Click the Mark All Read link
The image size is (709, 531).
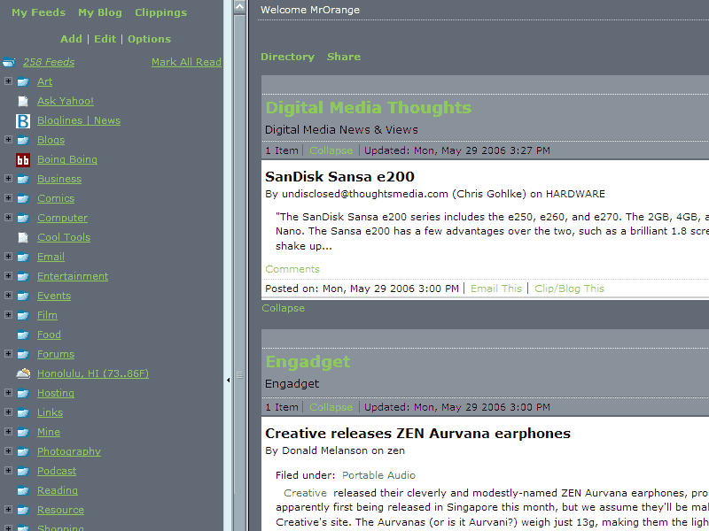point(186,62)
